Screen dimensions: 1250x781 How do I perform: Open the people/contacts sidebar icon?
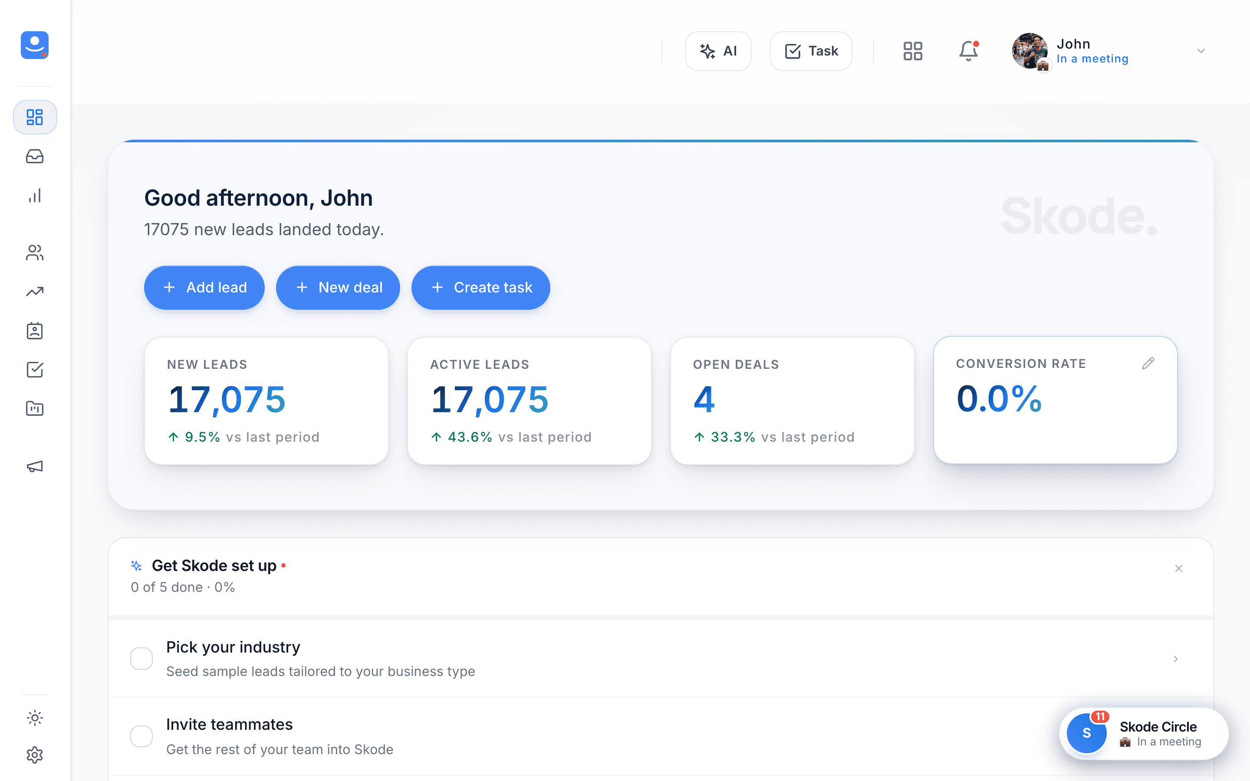[35, 253]
